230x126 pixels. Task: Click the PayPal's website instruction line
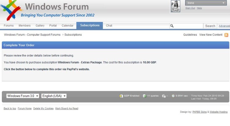(47, 69)
